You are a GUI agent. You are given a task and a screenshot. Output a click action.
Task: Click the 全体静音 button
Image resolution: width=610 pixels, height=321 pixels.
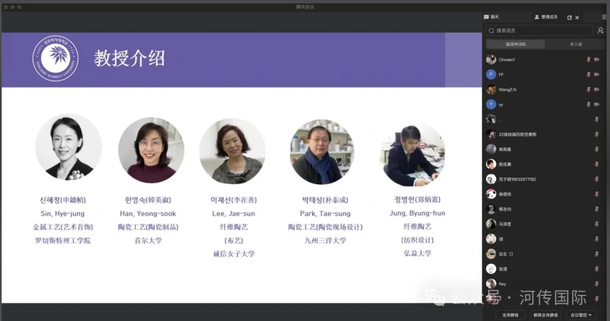510,315
